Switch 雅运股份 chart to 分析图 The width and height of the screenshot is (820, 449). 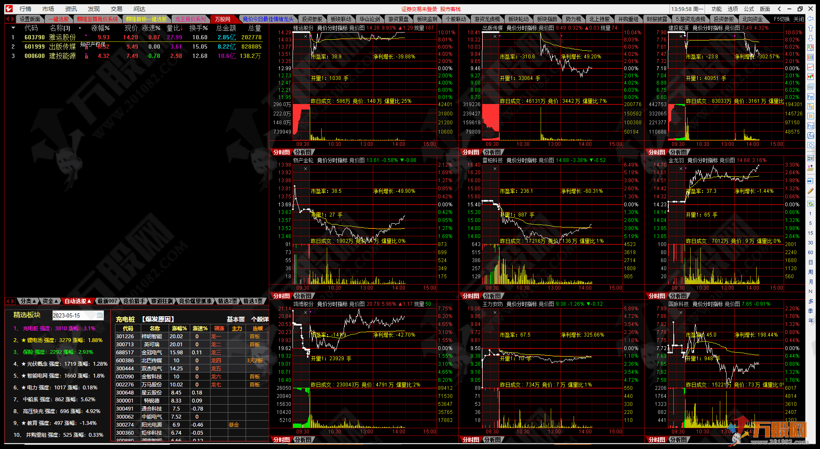click(x=303, y=152)
